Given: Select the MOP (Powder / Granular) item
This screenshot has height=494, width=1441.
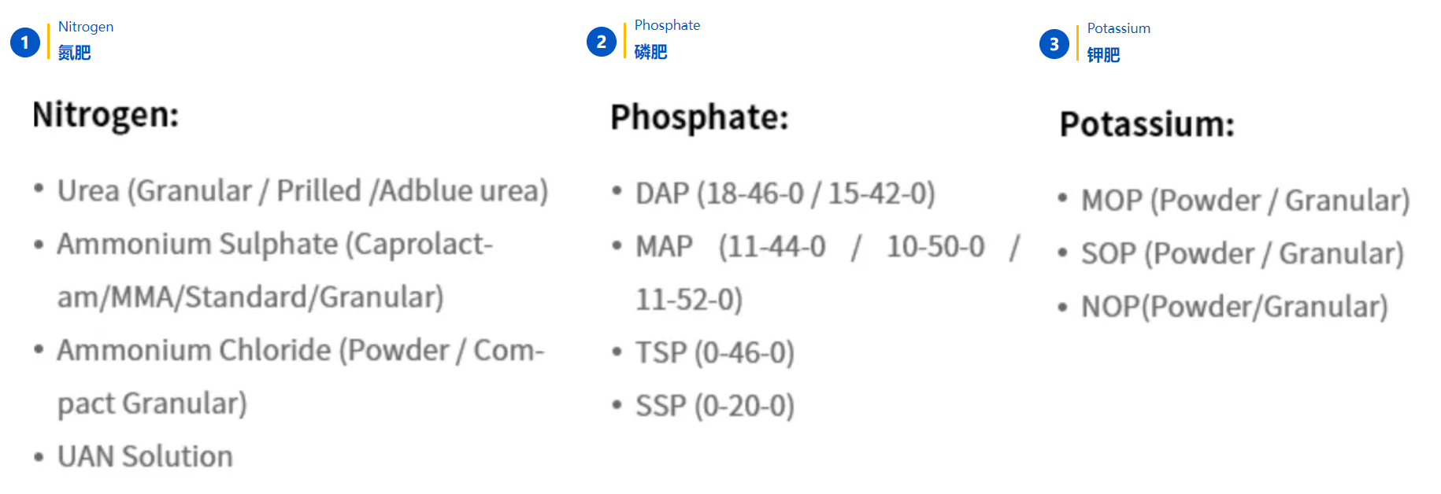Looking at the screenshot, I should [x=1245, y=201].
